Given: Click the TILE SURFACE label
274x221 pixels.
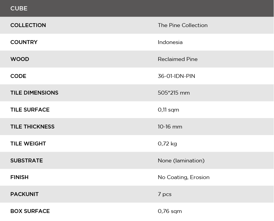Looking at the screenshot, I should pos(30,110).
